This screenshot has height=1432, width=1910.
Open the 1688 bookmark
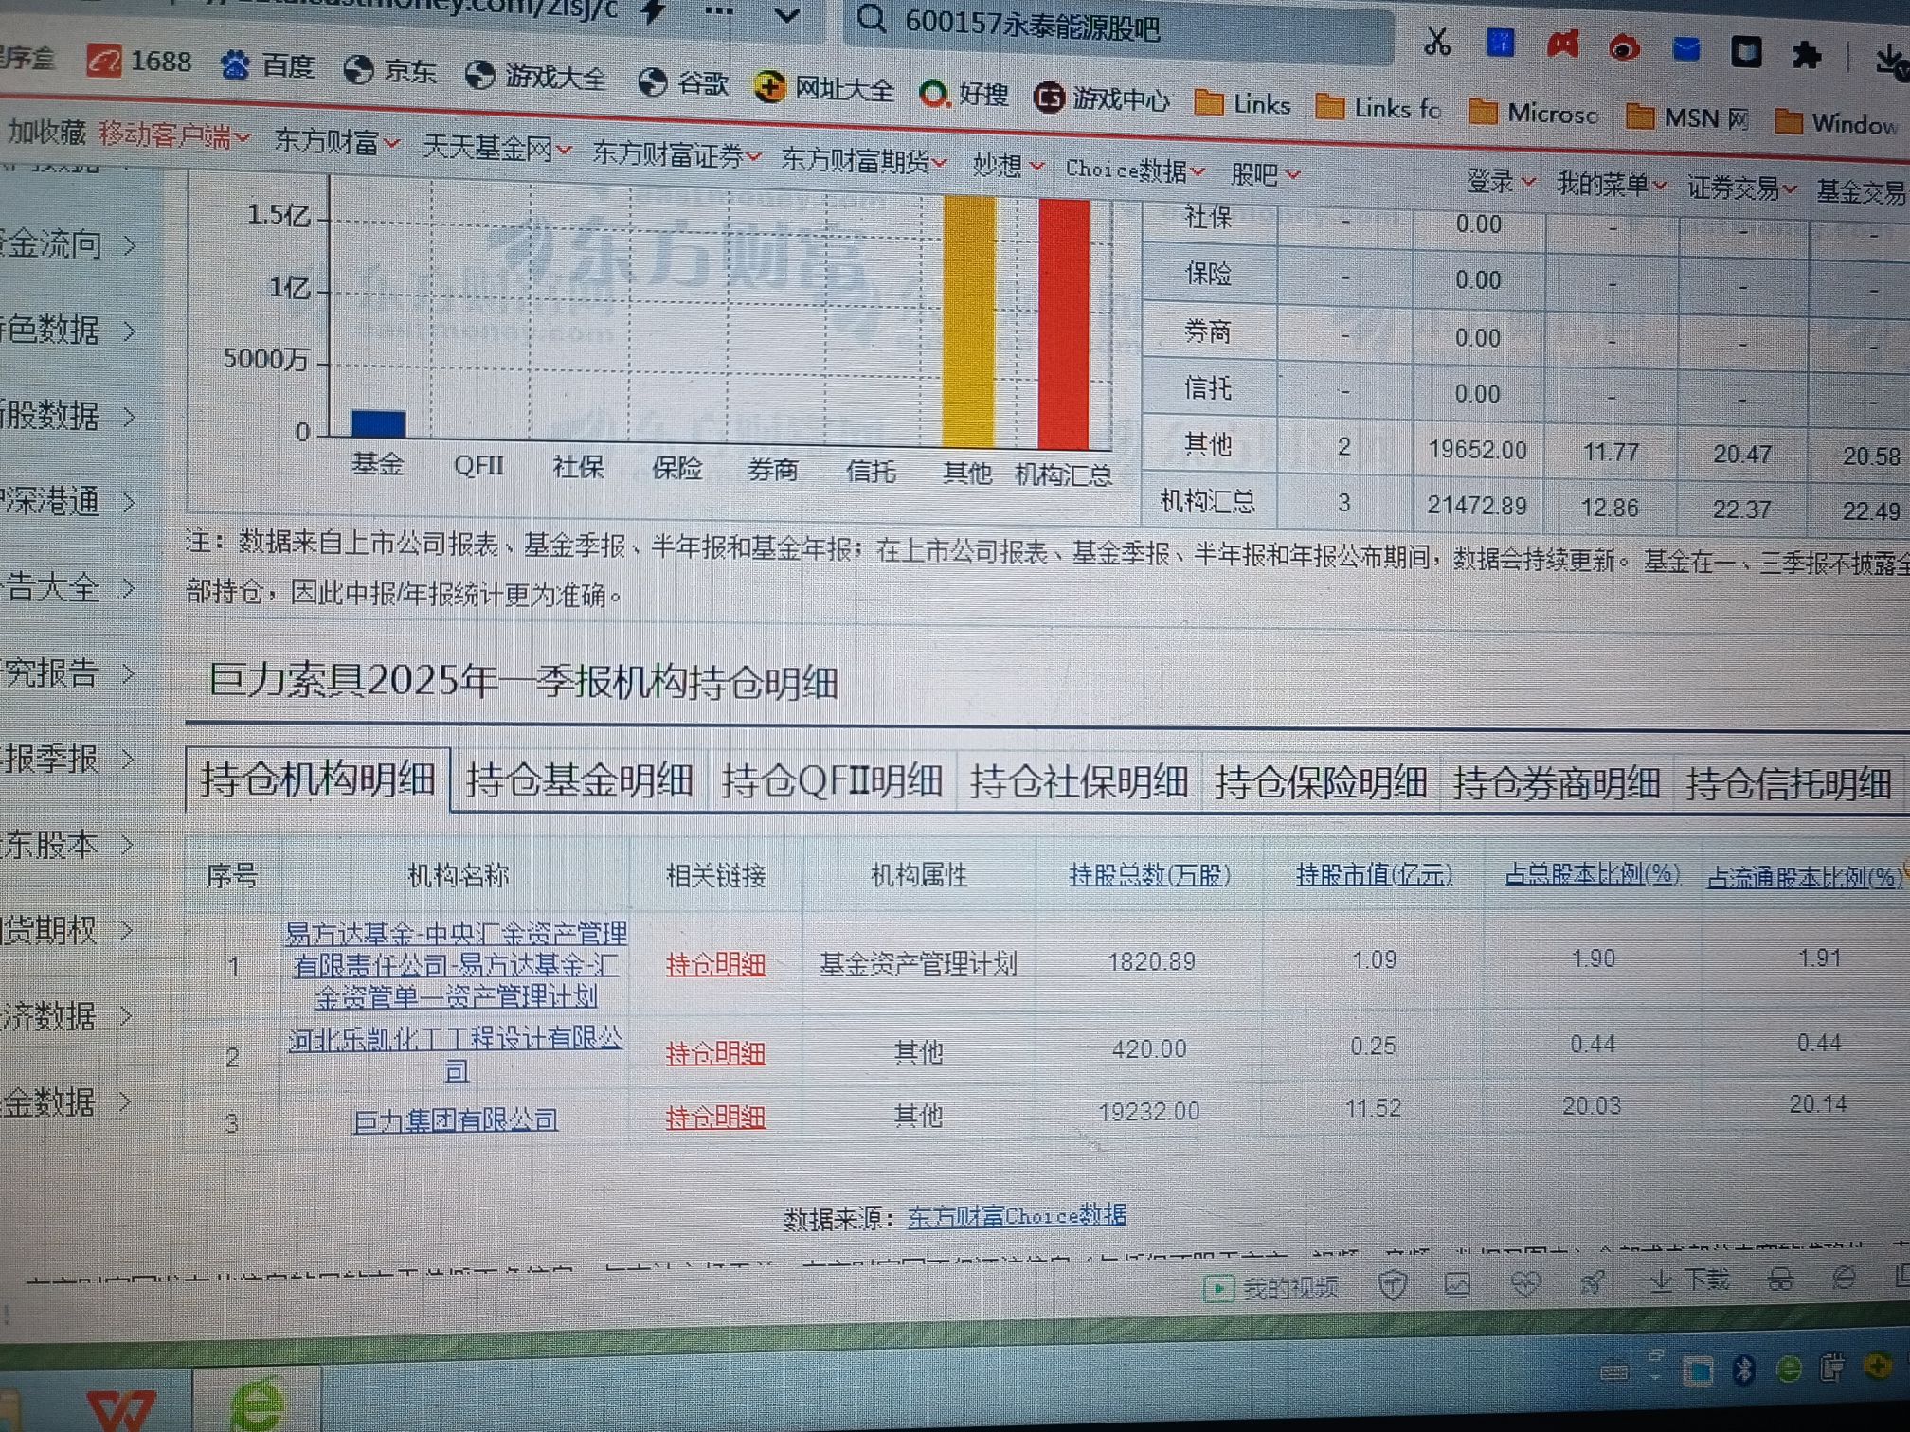coord(140,62)
